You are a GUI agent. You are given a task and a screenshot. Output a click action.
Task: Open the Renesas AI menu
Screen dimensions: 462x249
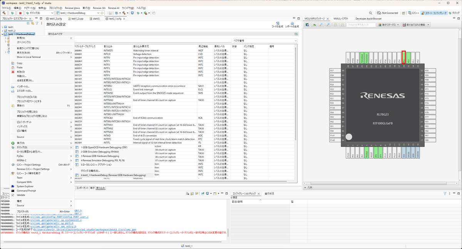pyautogui.click(x=114, y=8)
